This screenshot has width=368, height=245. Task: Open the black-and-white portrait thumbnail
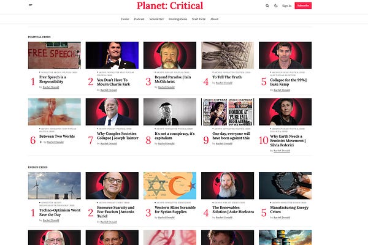[170, 111]
